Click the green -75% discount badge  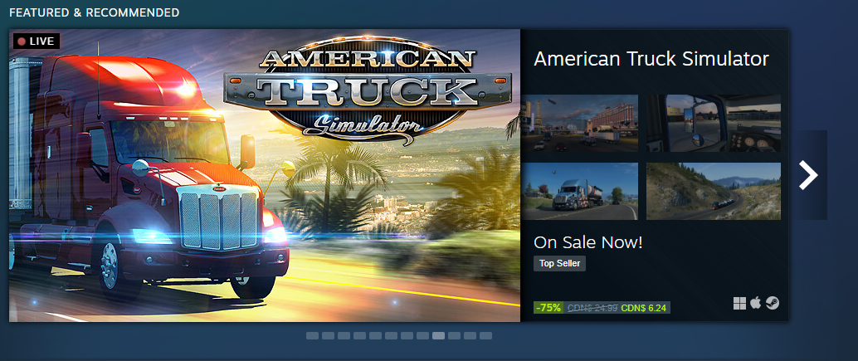point(548,307)
